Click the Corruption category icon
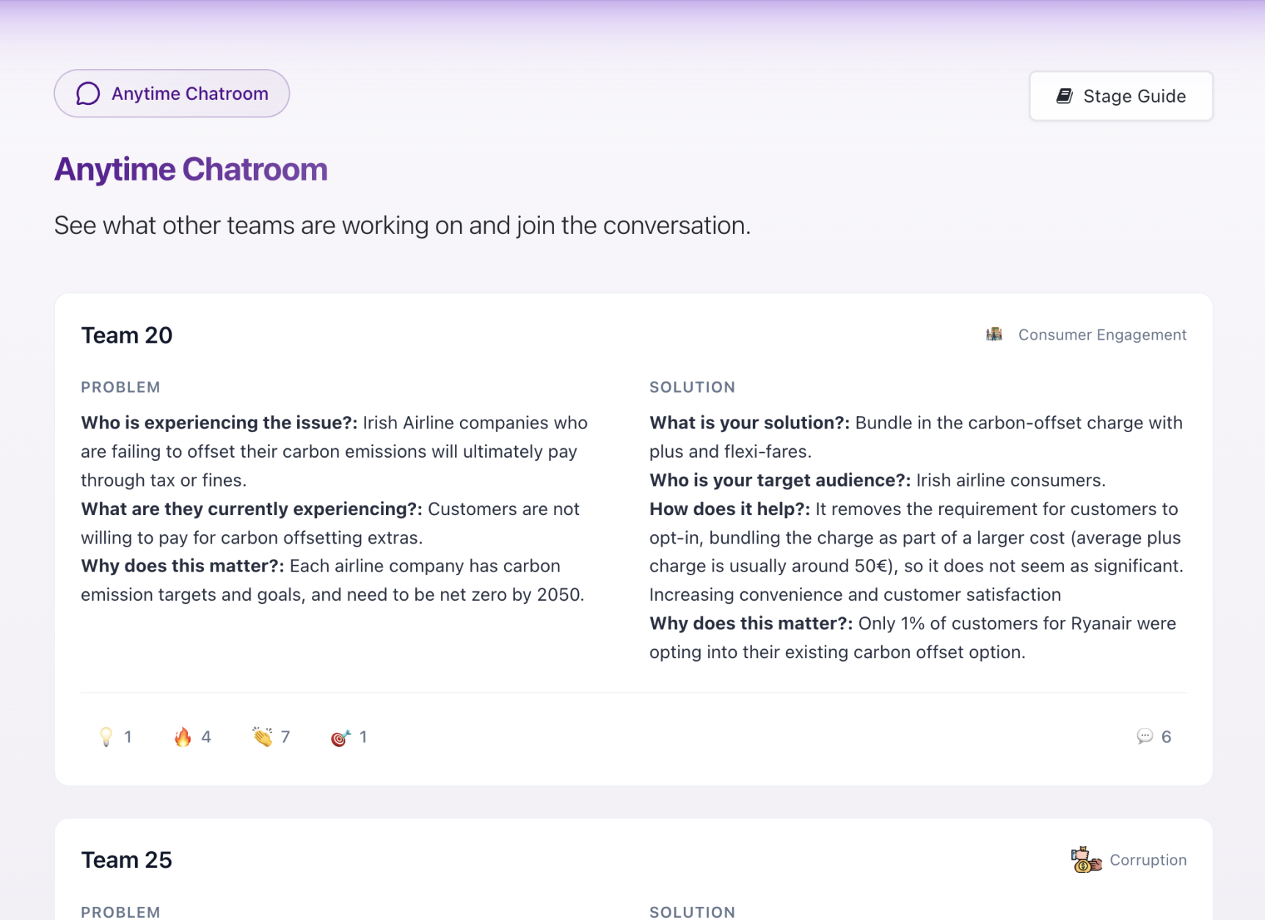 pos(1086,860)
